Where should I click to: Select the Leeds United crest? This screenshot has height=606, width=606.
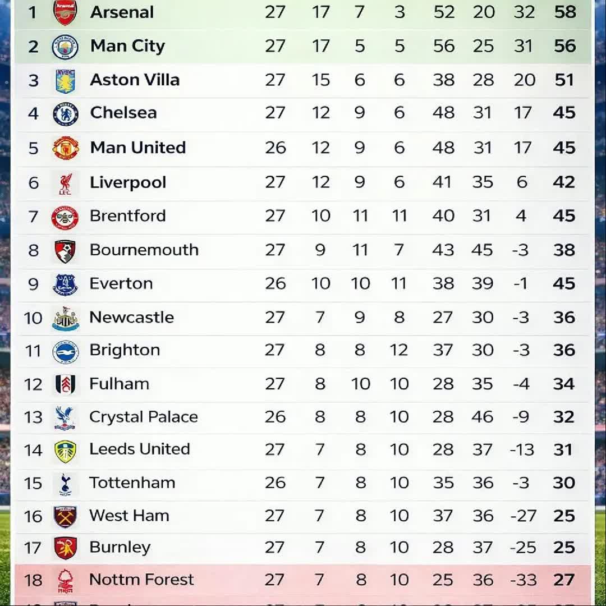pos(65,451)
